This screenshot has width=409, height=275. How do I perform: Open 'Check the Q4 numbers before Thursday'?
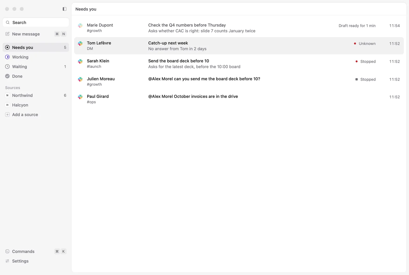coord(239,28)
